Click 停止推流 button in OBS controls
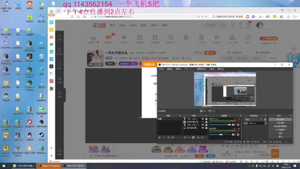Viewport: 300px width, 169px height. (280, 119)
